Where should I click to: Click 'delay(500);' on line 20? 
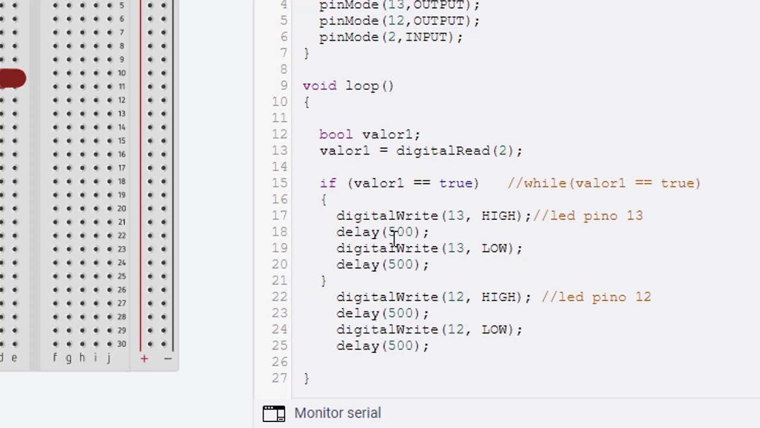[382, 264]
